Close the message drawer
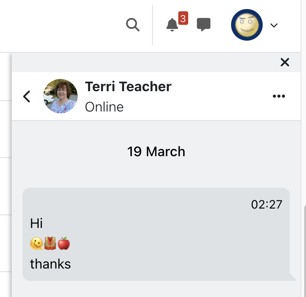The width and height of the screenshot is (306, 297). click(x=285, y=62)
